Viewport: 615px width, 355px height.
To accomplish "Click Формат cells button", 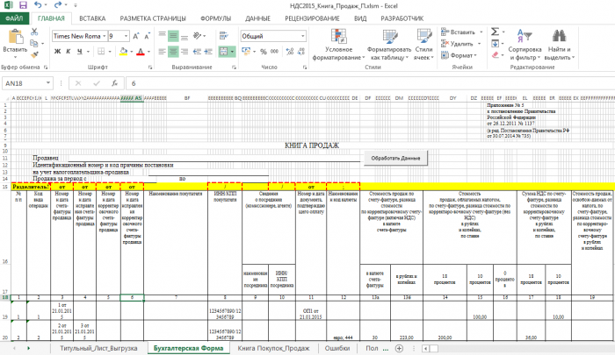I will click(459, 55).
